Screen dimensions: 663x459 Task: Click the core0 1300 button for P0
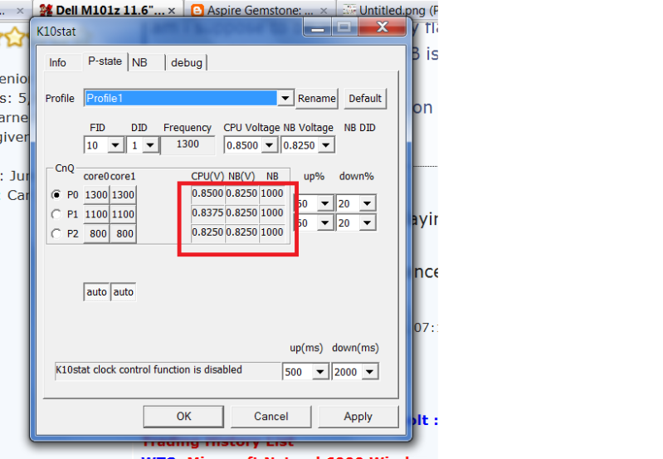pyautogui.click(x=96, y=194)
